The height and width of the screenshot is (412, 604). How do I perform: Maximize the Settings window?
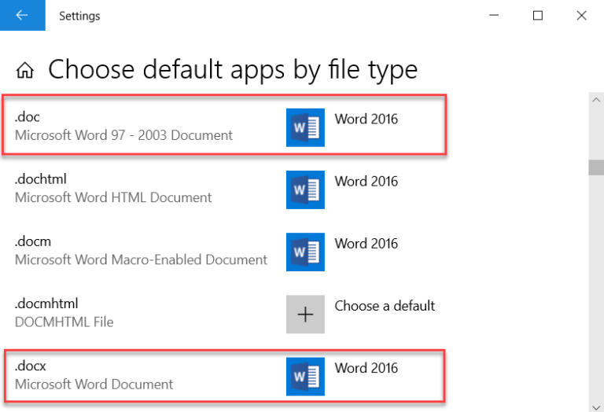click(538, 16)
